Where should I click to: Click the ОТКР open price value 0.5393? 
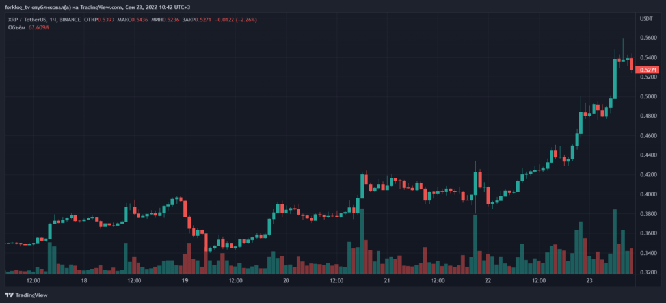107,20
